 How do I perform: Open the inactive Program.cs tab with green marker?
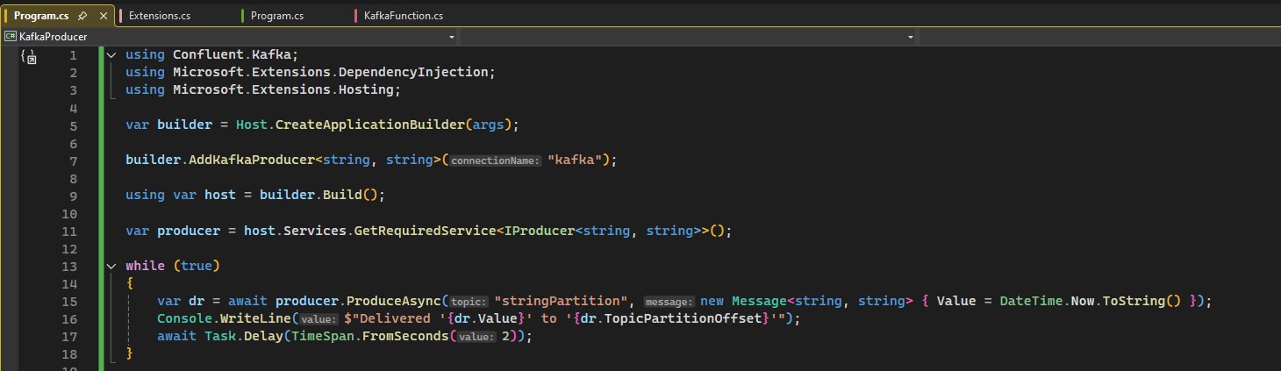click(x=276, y=16)
